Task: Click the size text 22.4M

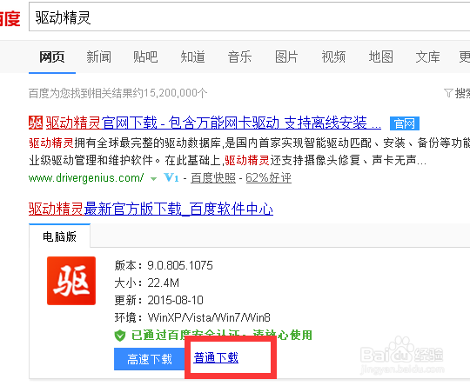Action: pos(164,283)
